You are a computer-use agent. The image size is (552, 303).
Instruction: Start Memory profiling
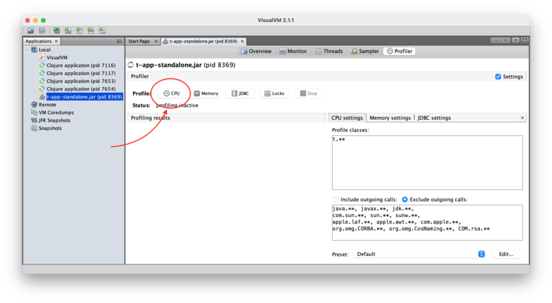tap(206, 94)
